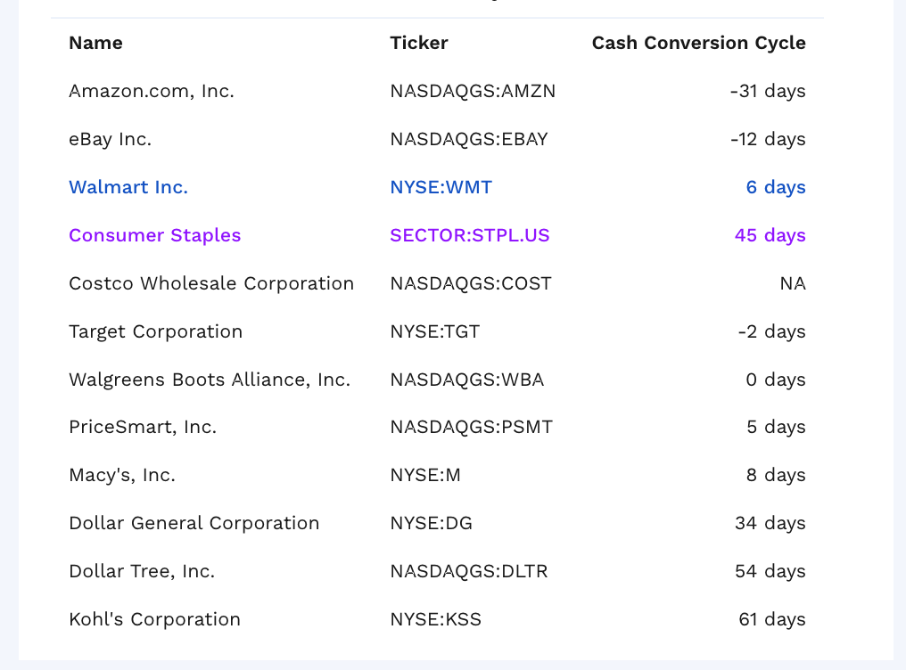906x670 pixels.
Task: Click the 0 days value
Action: [x=776, y=380]
